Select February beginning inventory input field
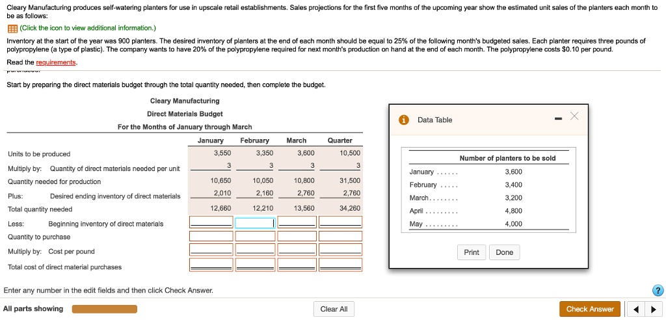The image size is (666, 320). [255, 222]
